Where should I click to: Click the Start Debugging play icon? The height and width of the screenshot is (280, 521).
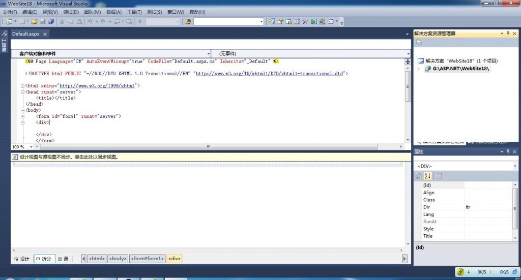140,21
